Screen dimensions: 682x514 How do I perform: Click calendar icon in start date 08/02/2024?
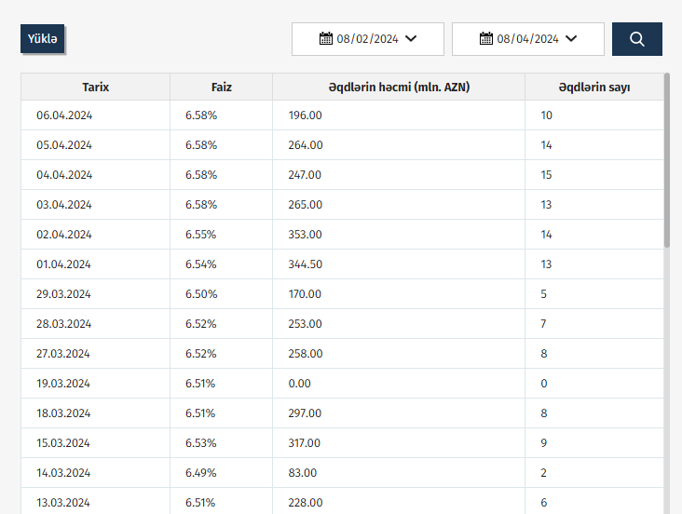click(325, 39)
